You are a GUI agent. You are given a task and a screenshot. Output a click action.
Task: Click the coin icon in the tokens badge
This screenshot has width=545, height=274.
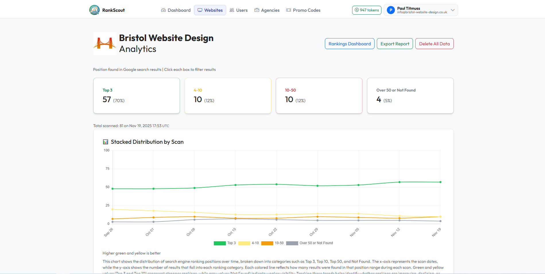coord(356,10)
